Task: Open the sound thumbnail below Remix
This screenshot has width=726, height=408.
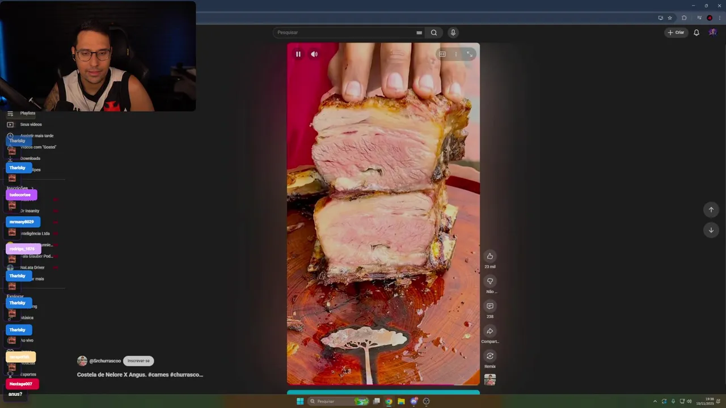Action: (x=490, y=380)
